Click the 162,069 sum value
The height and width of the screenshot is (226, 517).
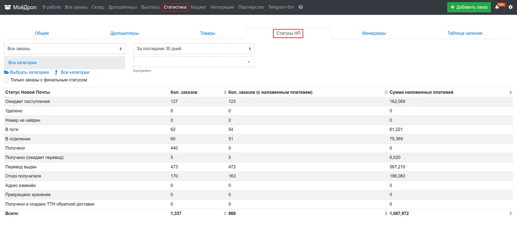397,102
